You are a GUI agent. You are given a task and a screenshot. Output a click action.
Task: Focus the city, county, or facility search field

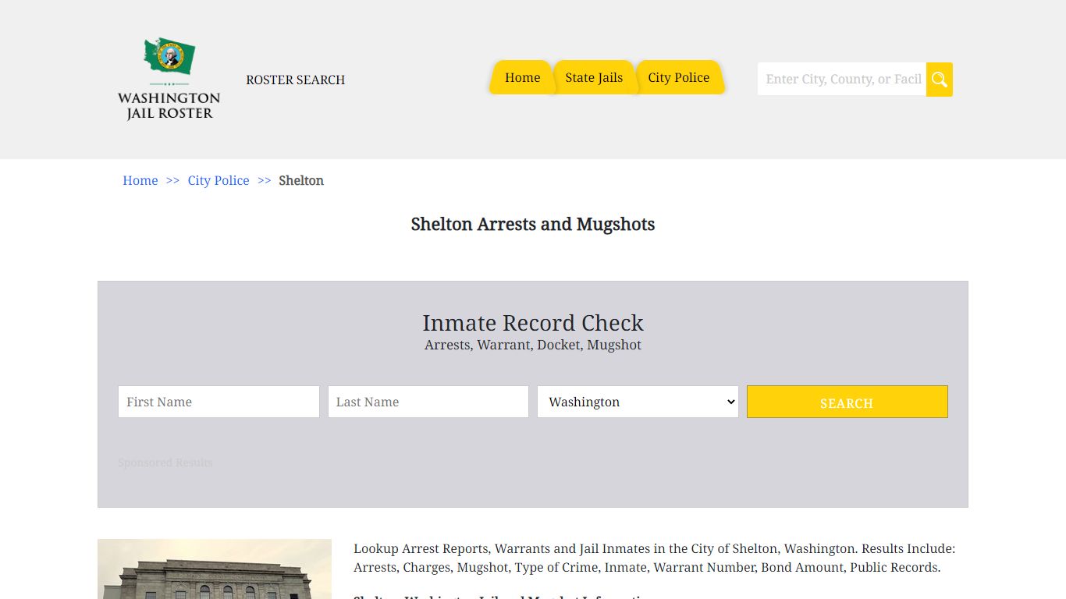(842, 80)
